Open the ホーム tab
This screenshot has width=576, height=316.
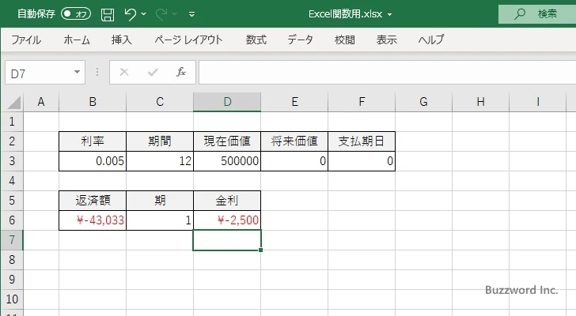click(77, 39)
